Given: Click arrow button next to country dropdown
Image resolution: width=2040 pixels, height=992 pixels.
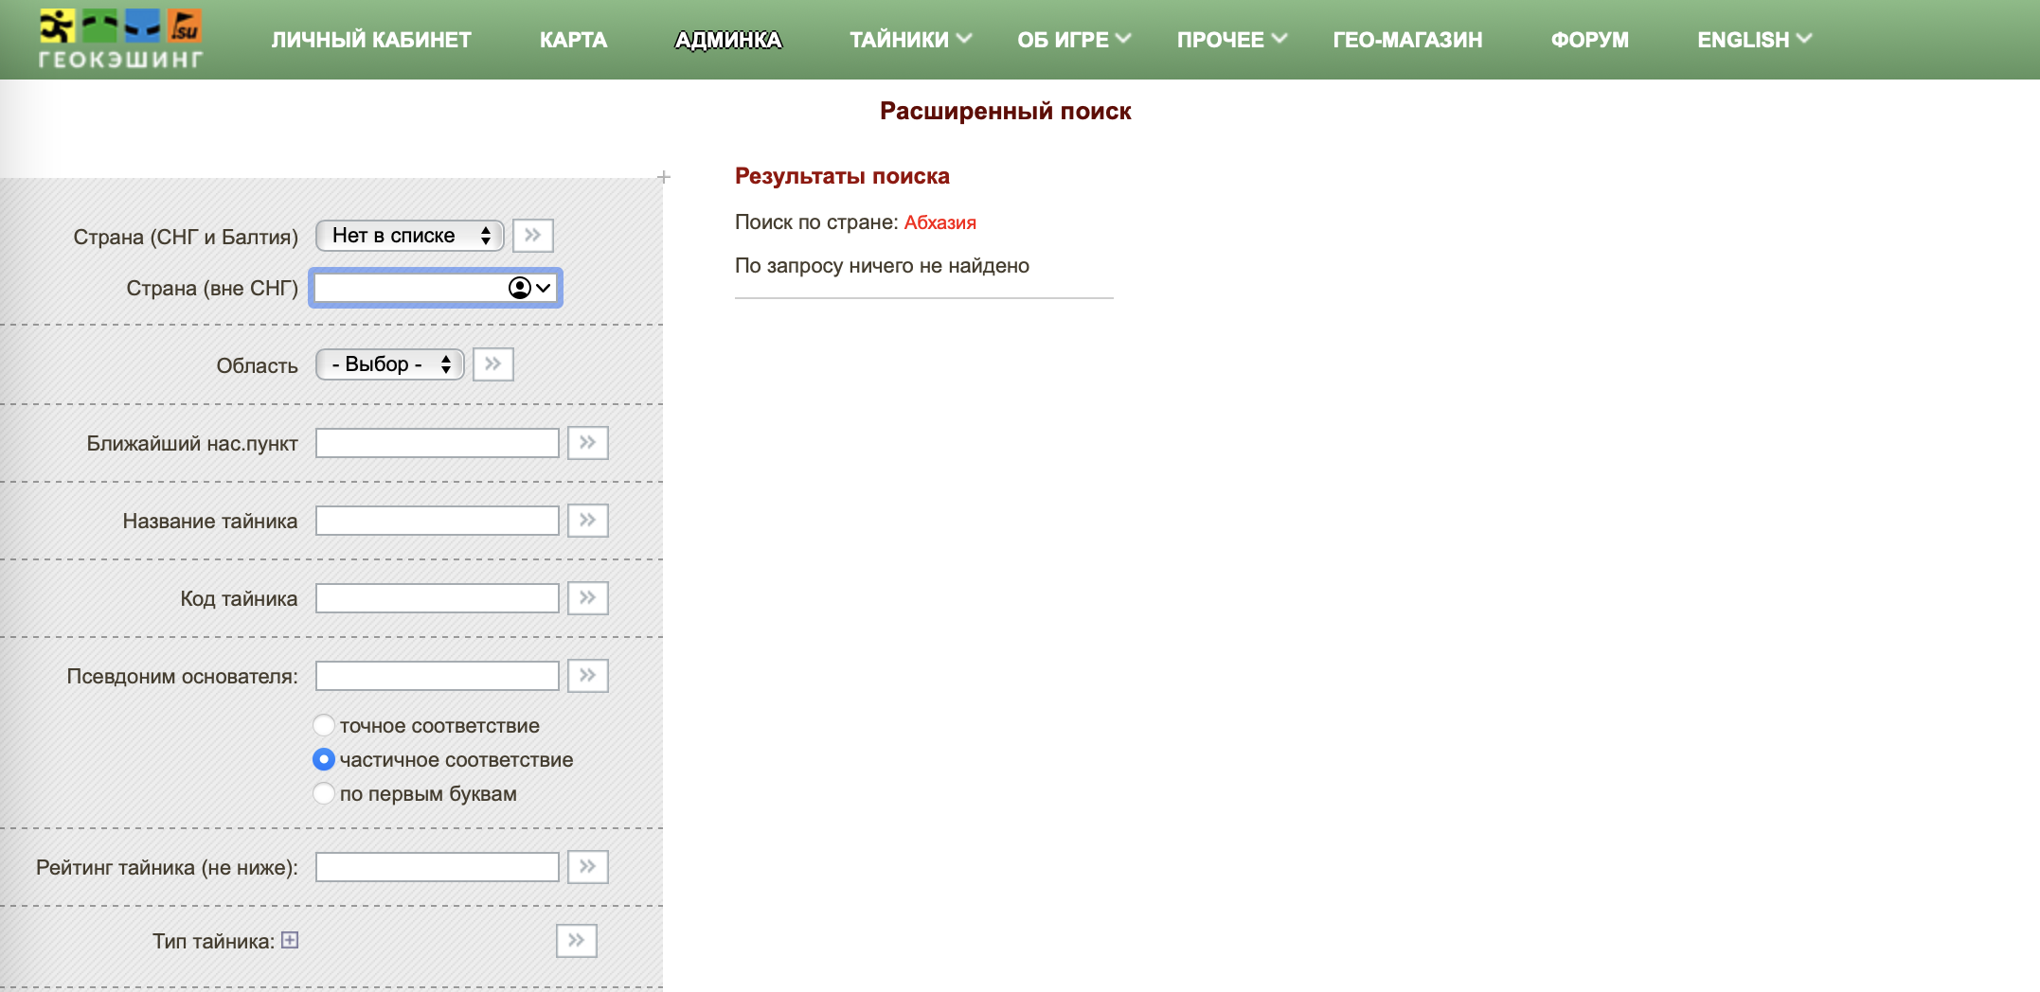Looking at the screenshot, I should coord(533,236).
